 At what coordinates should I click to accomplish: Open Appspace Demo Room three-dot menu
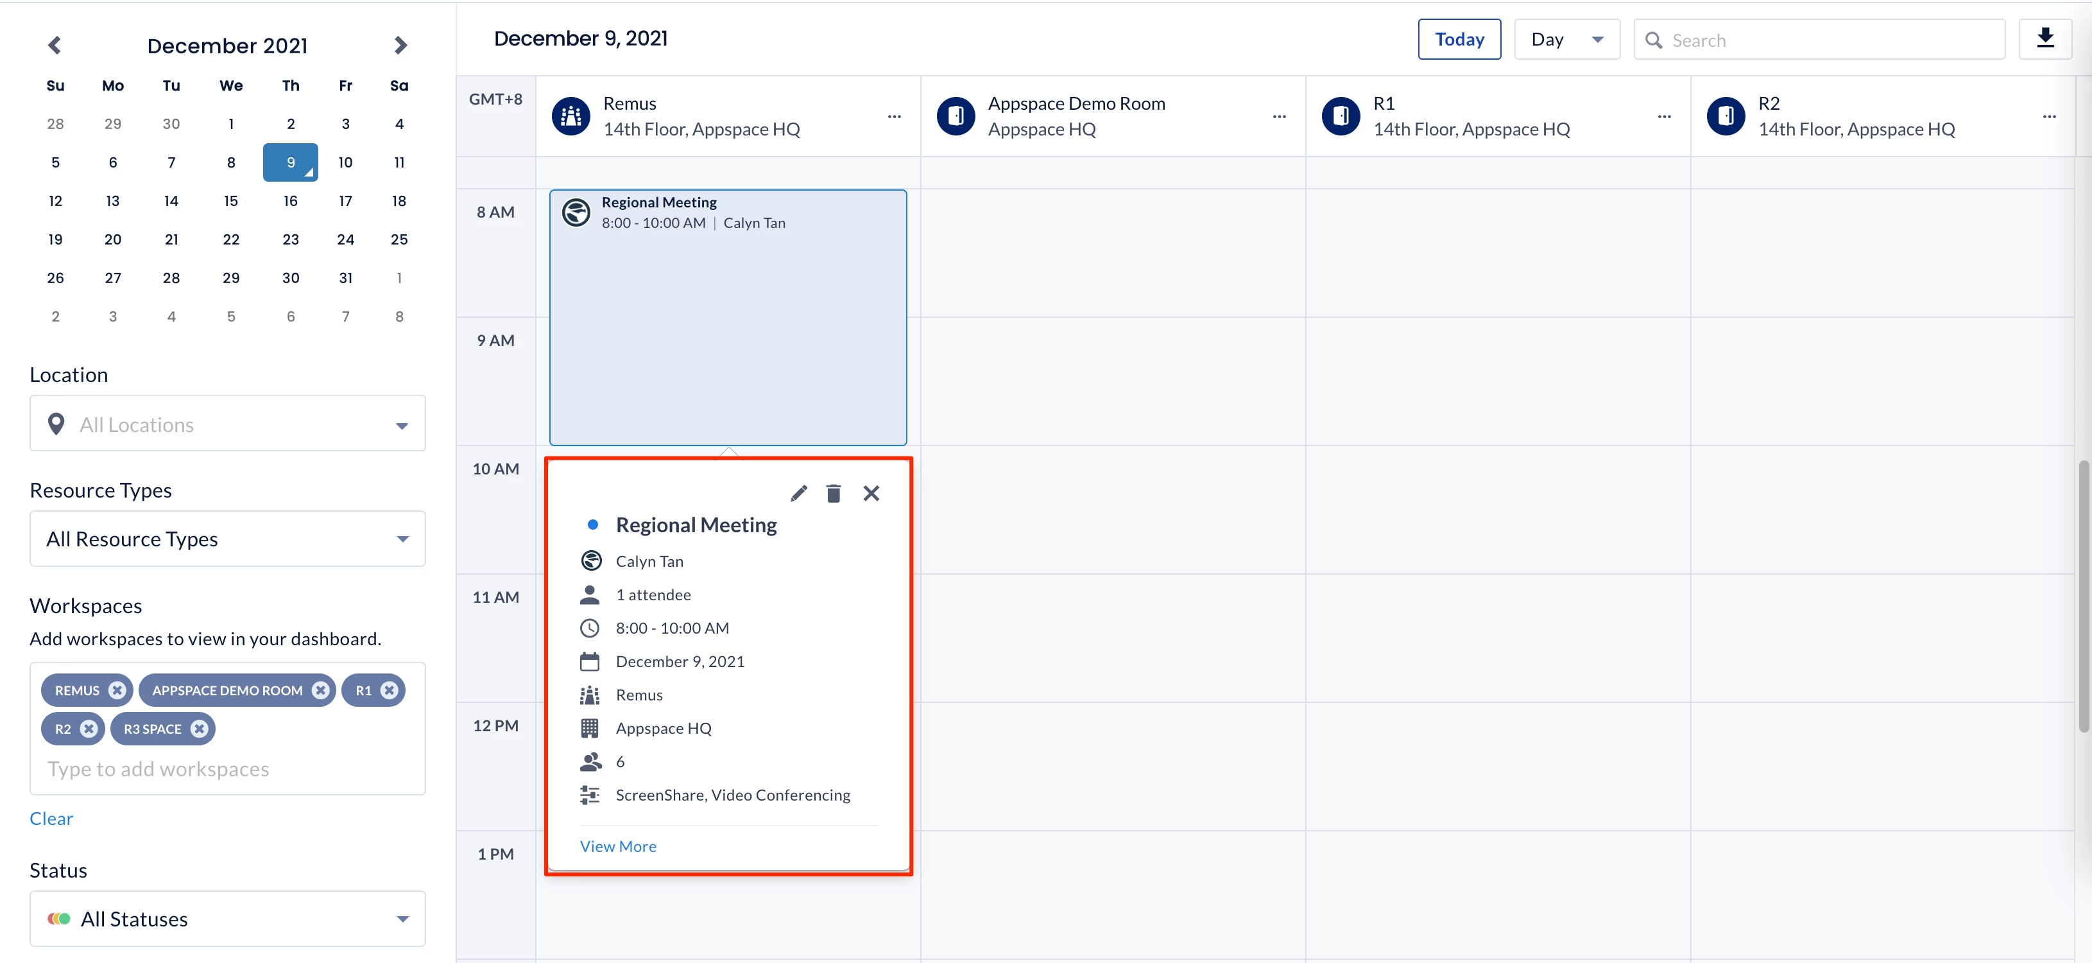[x=1279, y=116]
